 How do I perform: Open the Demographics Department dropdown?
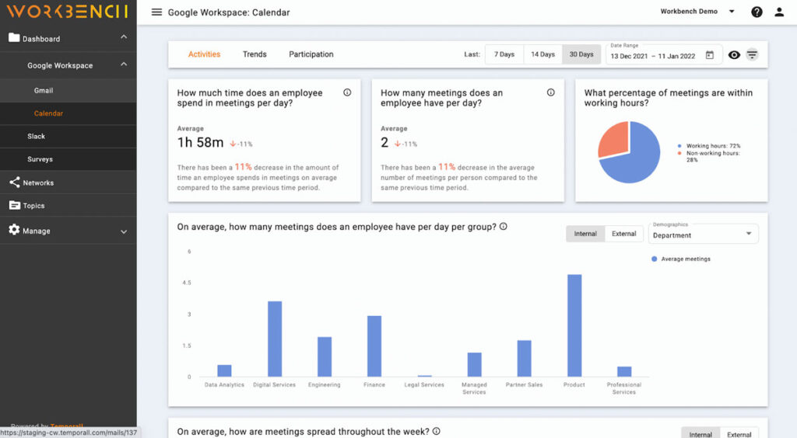coord(703,235)
